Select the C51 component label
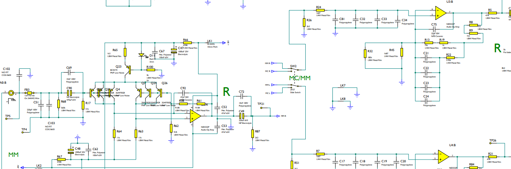This screenshot has width=511, height=169. pyautogui.click(x=36, y=102)
